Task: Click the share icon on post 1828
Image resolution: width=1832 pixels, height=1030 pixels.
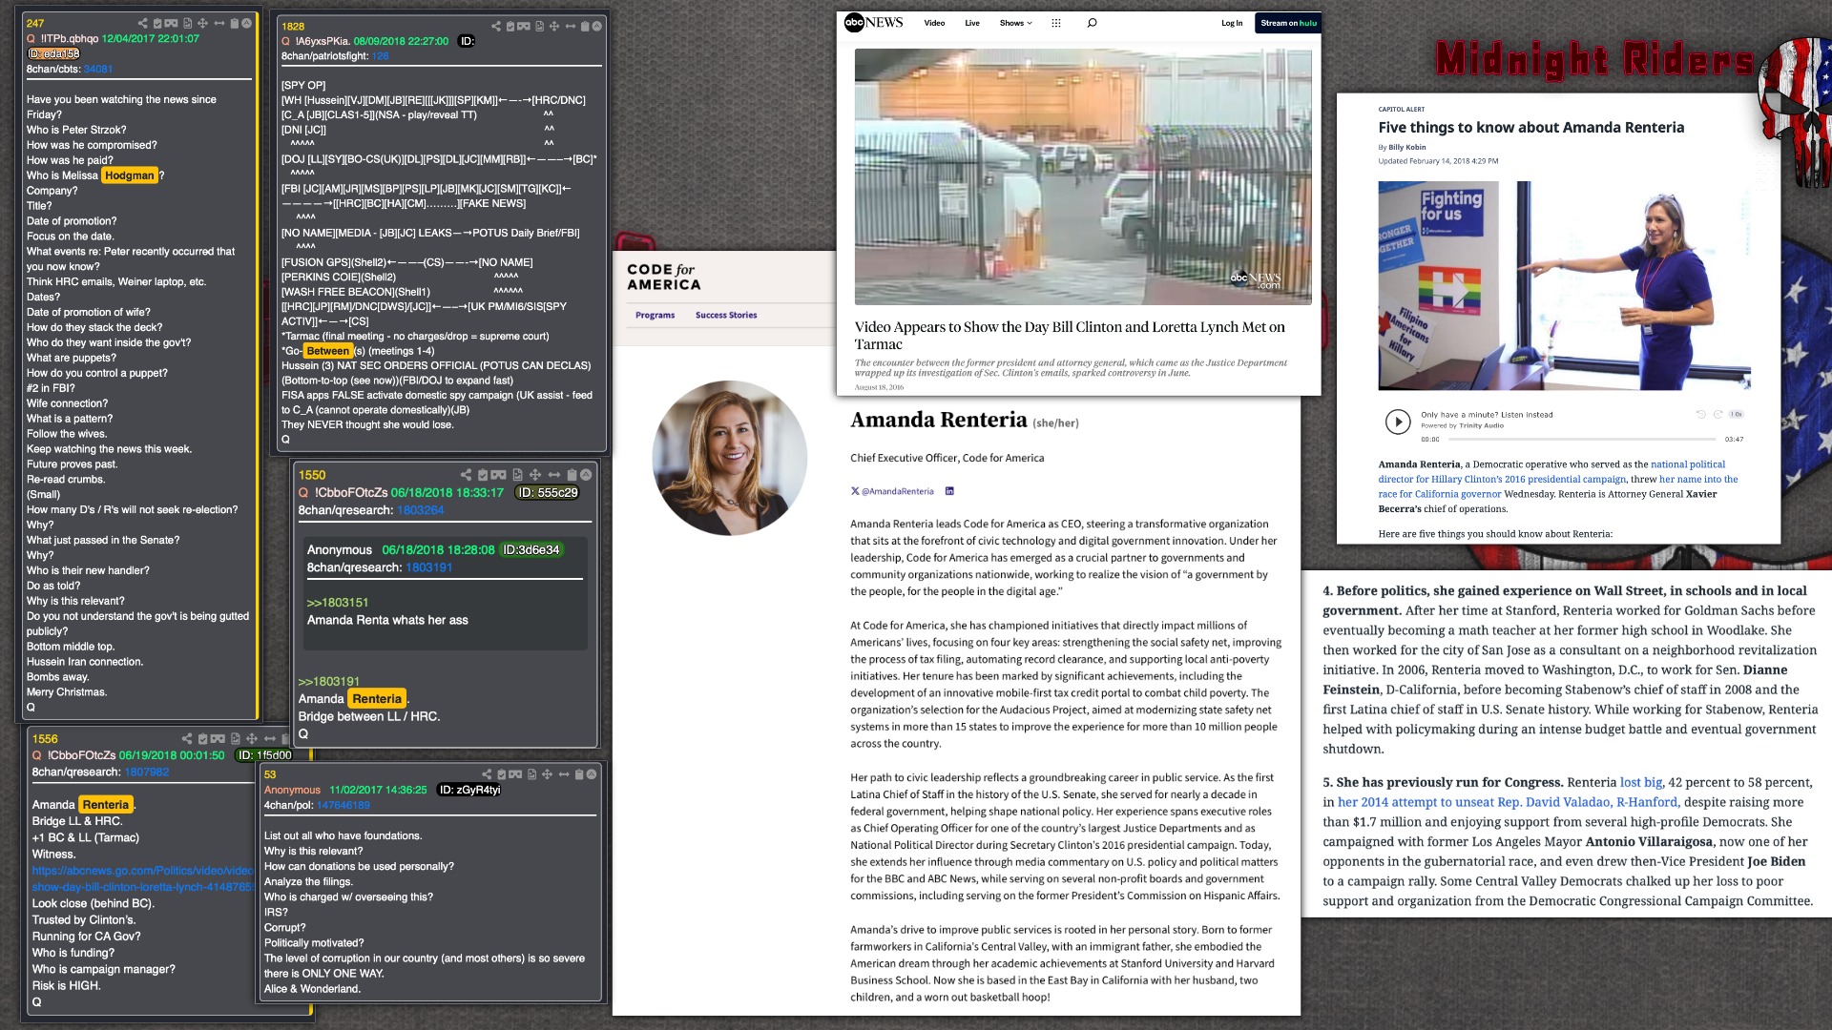Action: (x=496, y=26)
